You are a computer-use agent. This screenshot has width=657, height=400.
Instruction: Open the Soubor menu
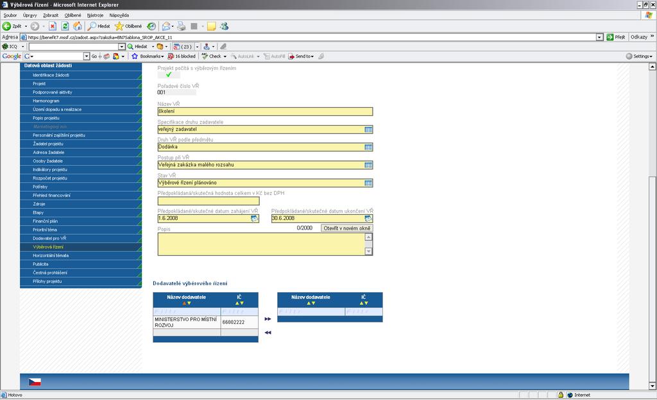pyautogui.click(x=10, y=15)
